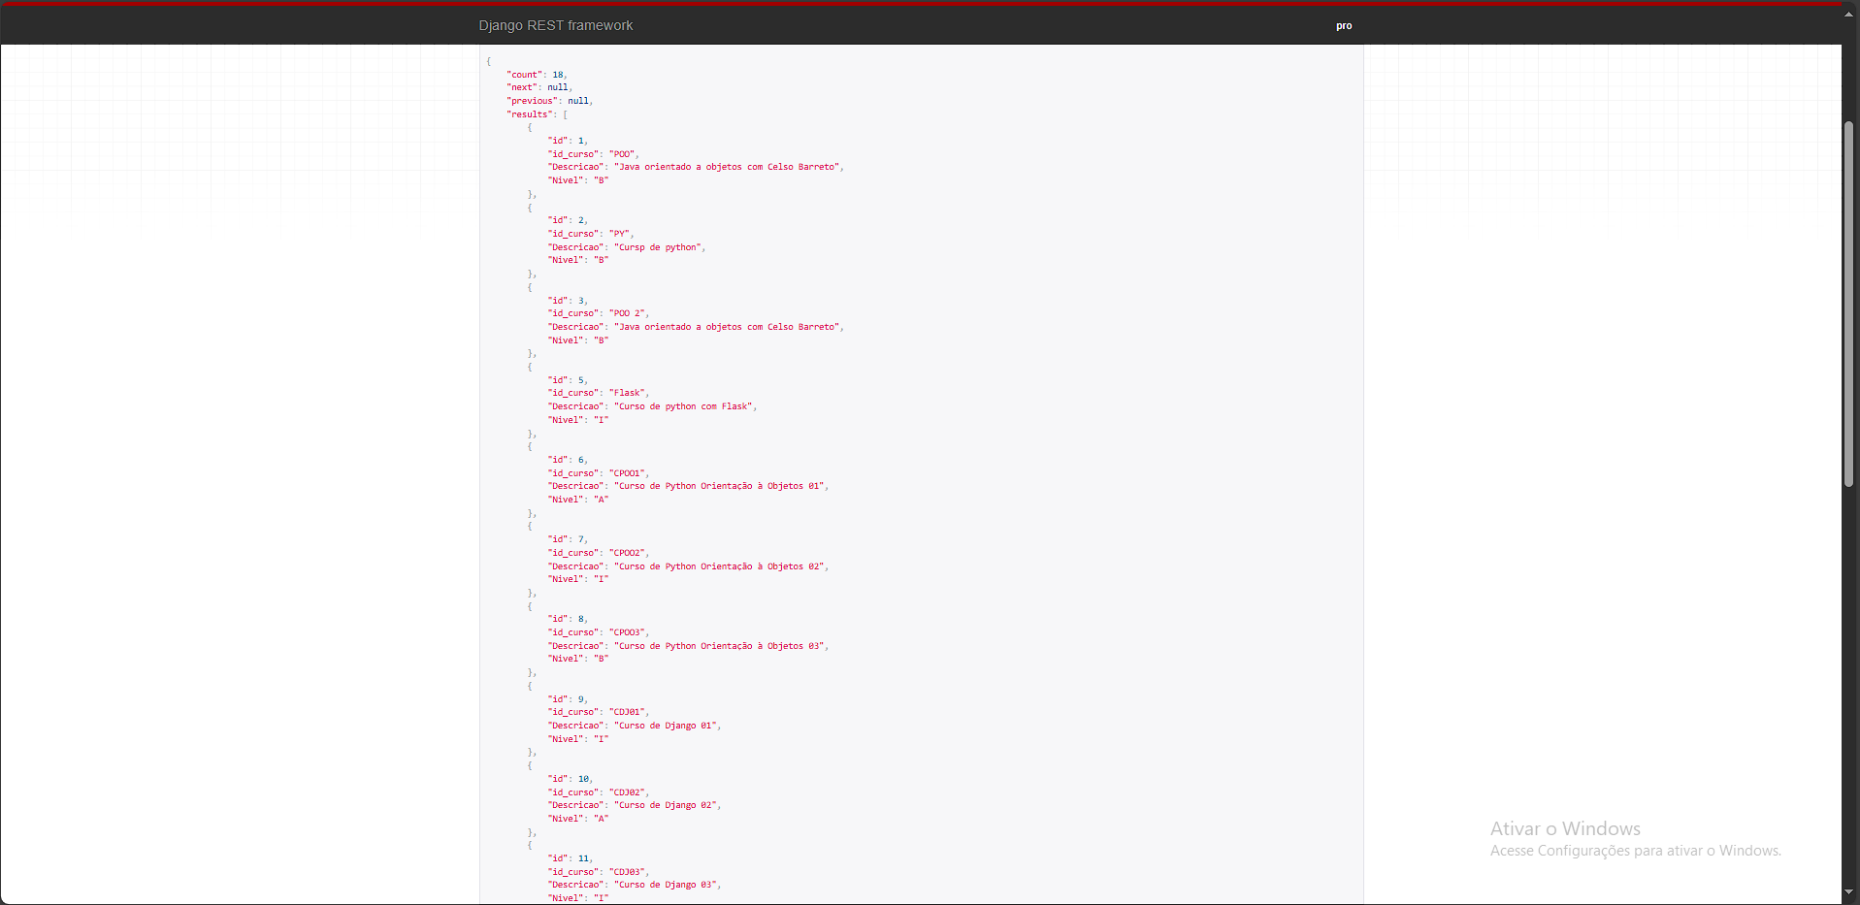Click the id_curso value "CPOO2"
The height and width of the screenshot is (905, 1860).
pyautogui.click(x=627, y=553)
